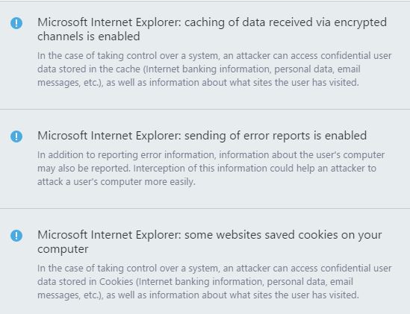Screen dimensions: 410x314
Task: Click the description mentioning data stored in the cache
Action: point(214,69)
